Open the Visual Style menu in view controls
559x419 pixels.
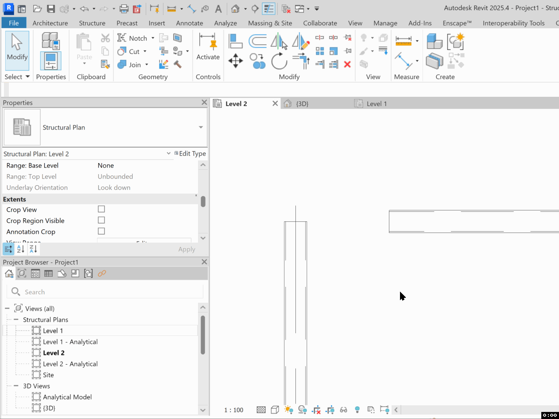pyautogui.click(x=275, y=410)
